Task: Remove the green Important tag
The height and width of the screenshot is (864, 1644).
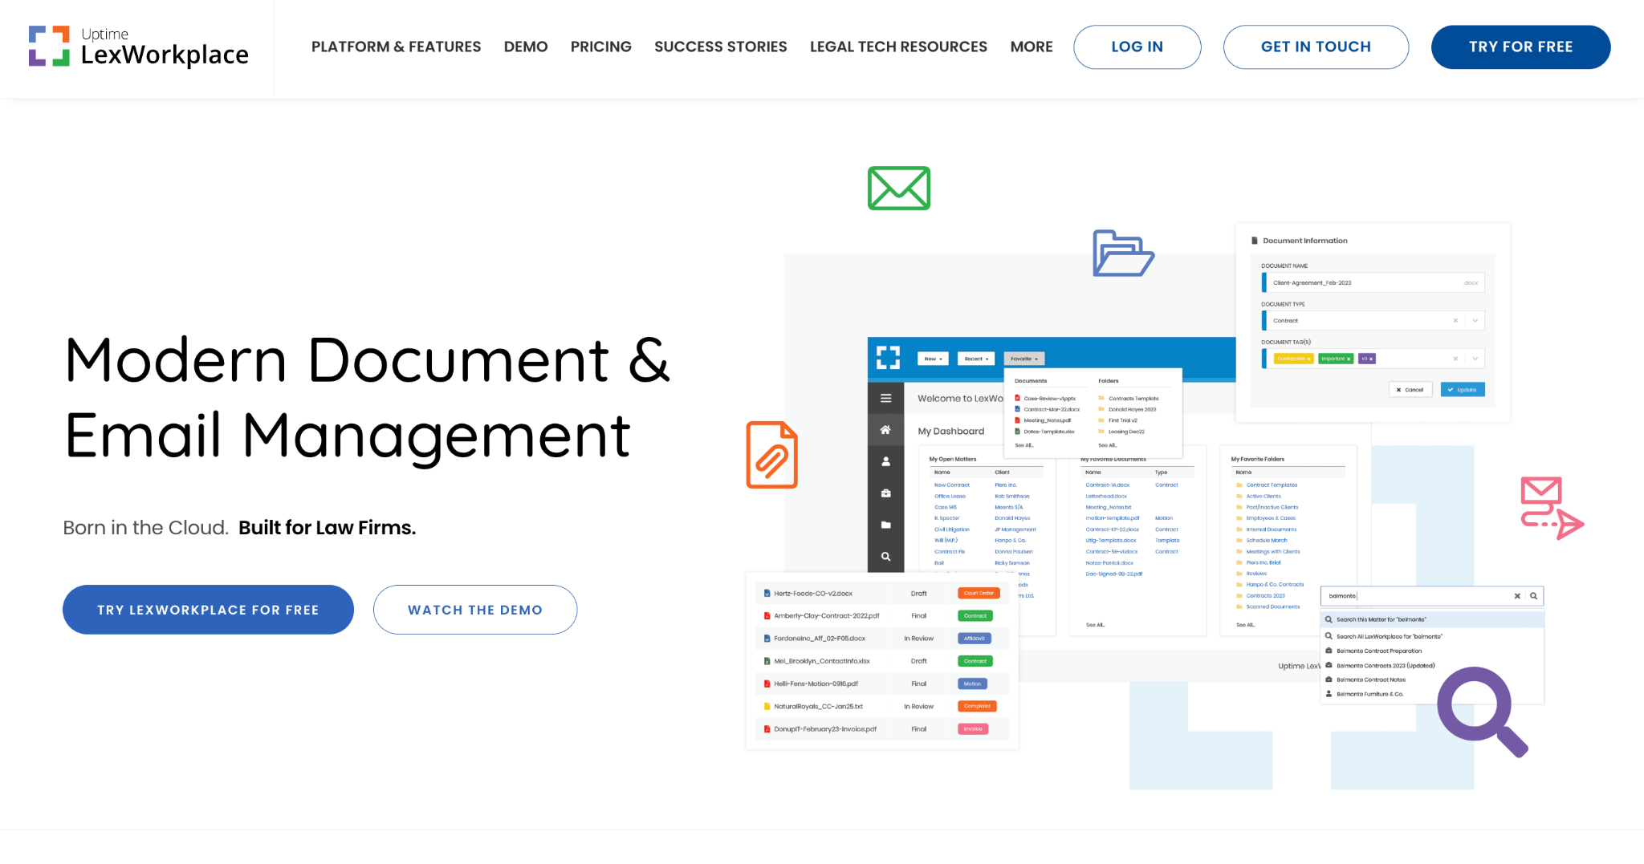Action: [x=1349, y=359]
